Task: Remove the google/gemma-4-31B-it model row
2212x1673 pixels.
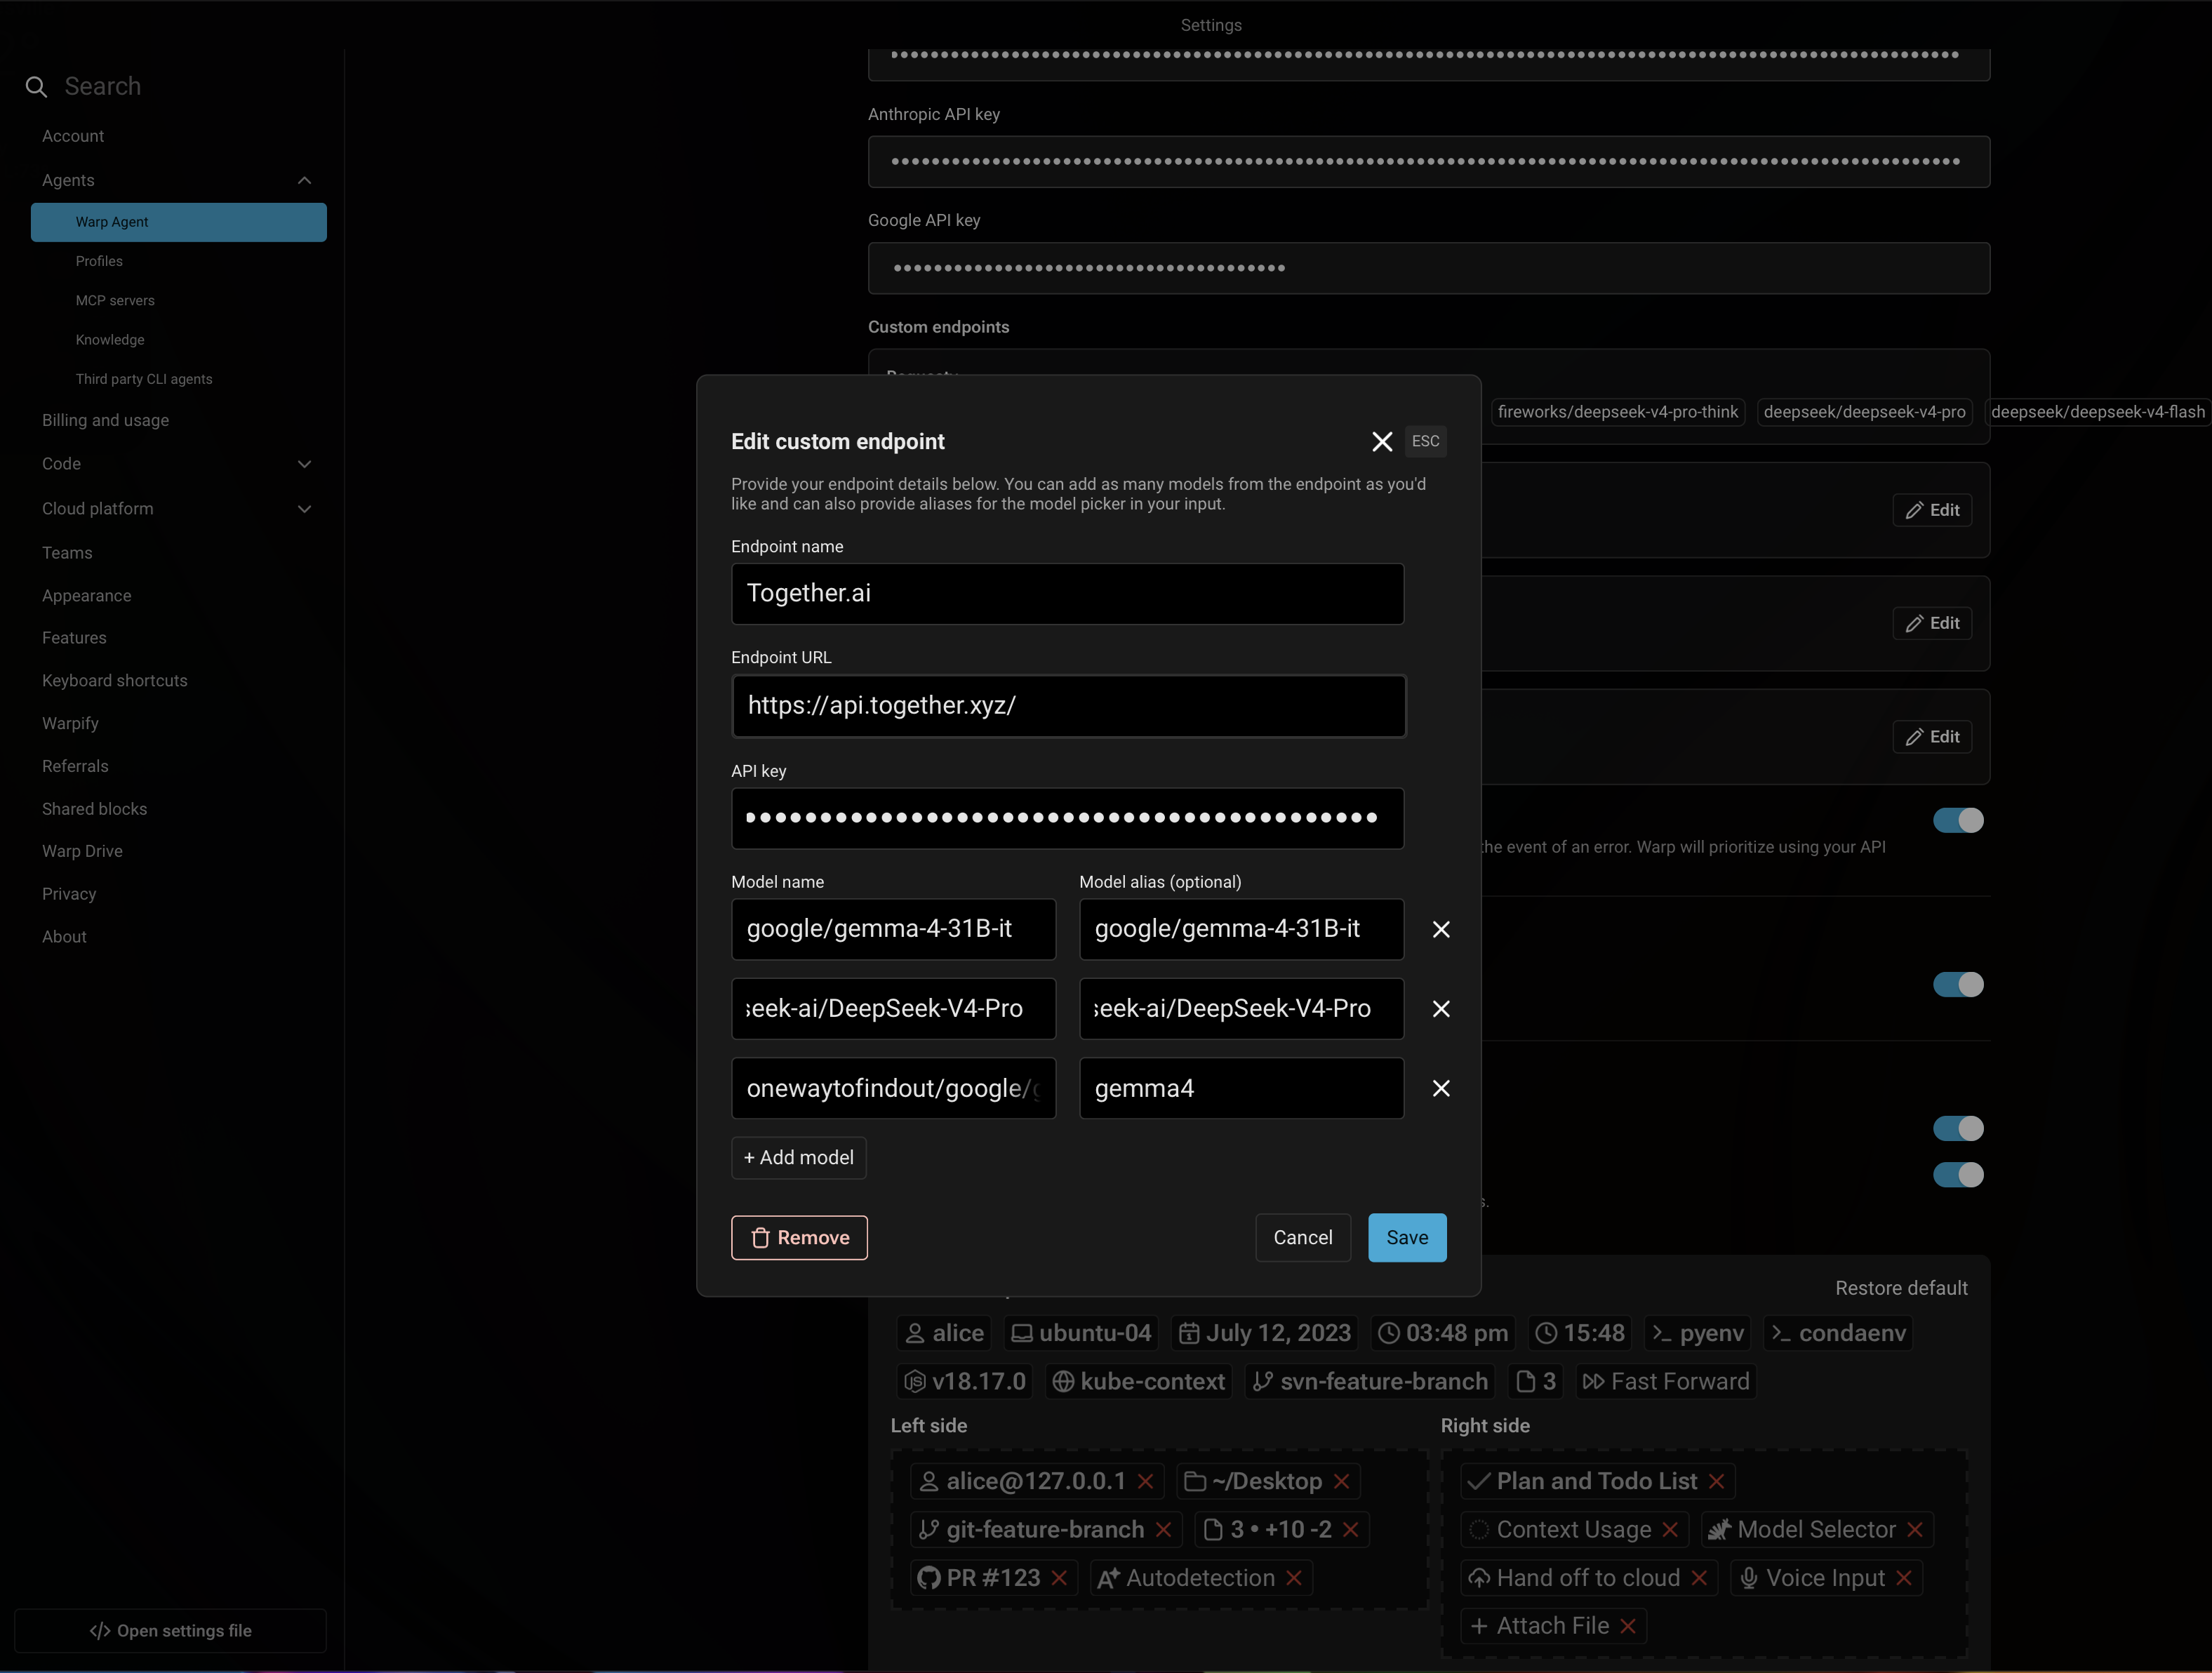Action: [1441, 929]
